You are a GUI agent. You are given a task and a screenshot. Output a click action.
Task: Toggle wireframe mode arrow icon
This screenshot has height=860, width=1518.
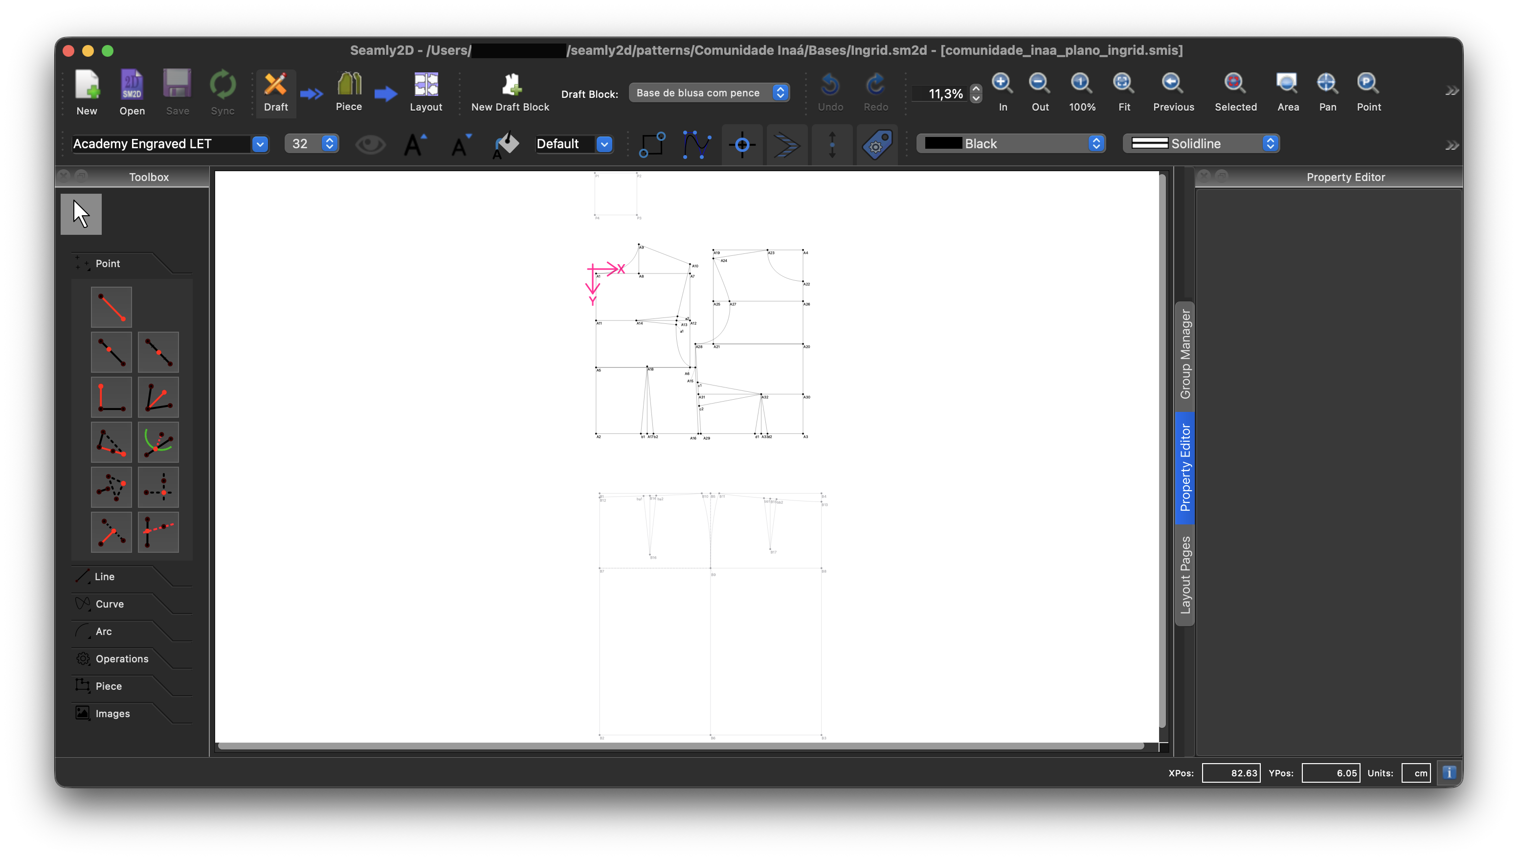pyautogui.click(x=787, y=144)
